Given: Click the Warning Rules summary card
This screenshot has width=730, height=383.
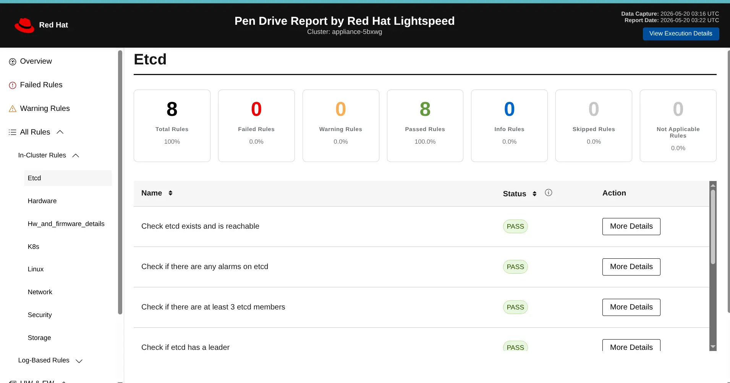Looking at the screenshot, I should (341, 126).
